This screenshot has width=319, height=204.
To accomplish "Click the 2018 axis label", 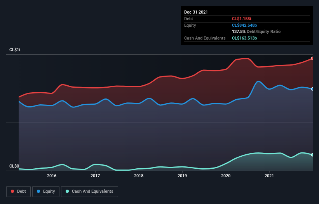I will pos(139,176).
